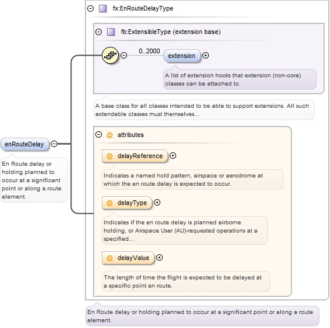Collapse the fb:ExtensibleType extension base
The image size is (330, 328).
coord(98,32)
